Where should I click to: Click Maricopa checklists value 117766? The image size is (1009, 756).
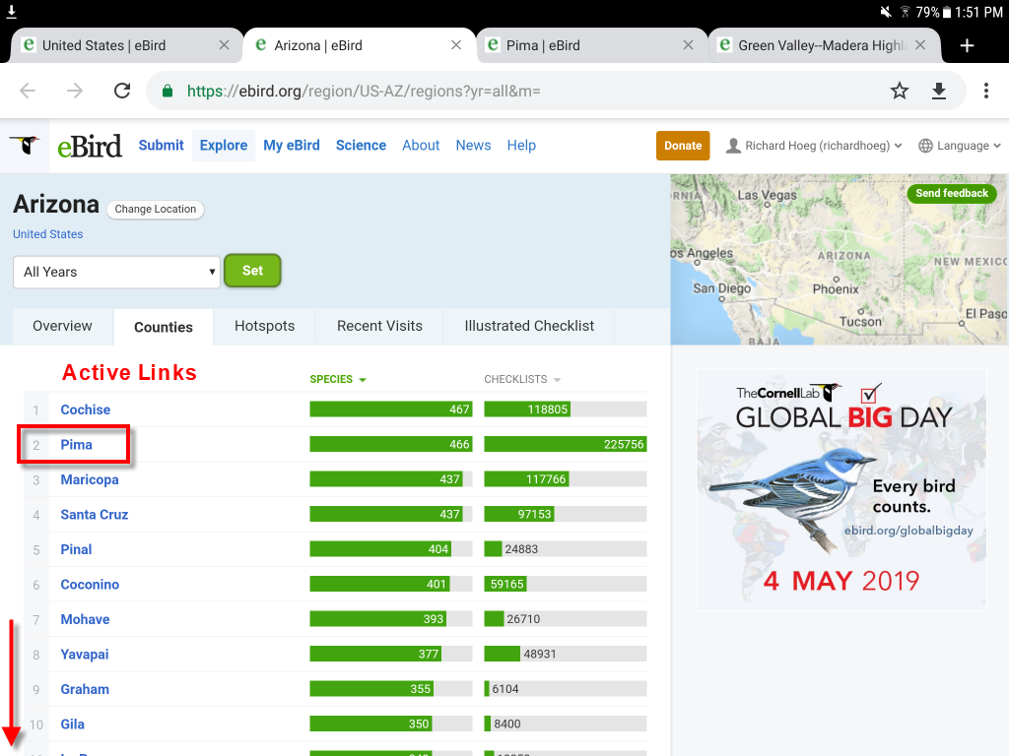pos(546,479)
